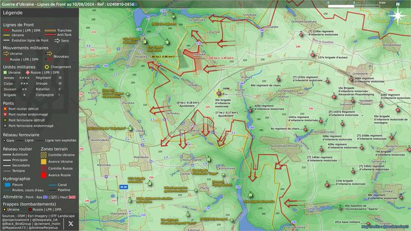This screenshot has height=231, width=411.
Task: Click the yellow Changement circle in legend
Action: (x=47, y=67)
